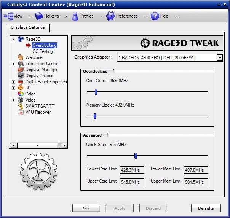Image resolution: width=230 pixels, height=218 pixels.
Task: Expand the Video tree node
Action: (x=13, y=100)
